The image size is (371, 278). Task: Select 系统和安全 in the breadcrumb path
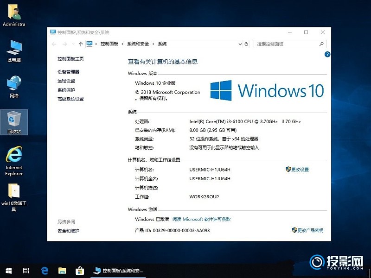(x=138, y=44)
